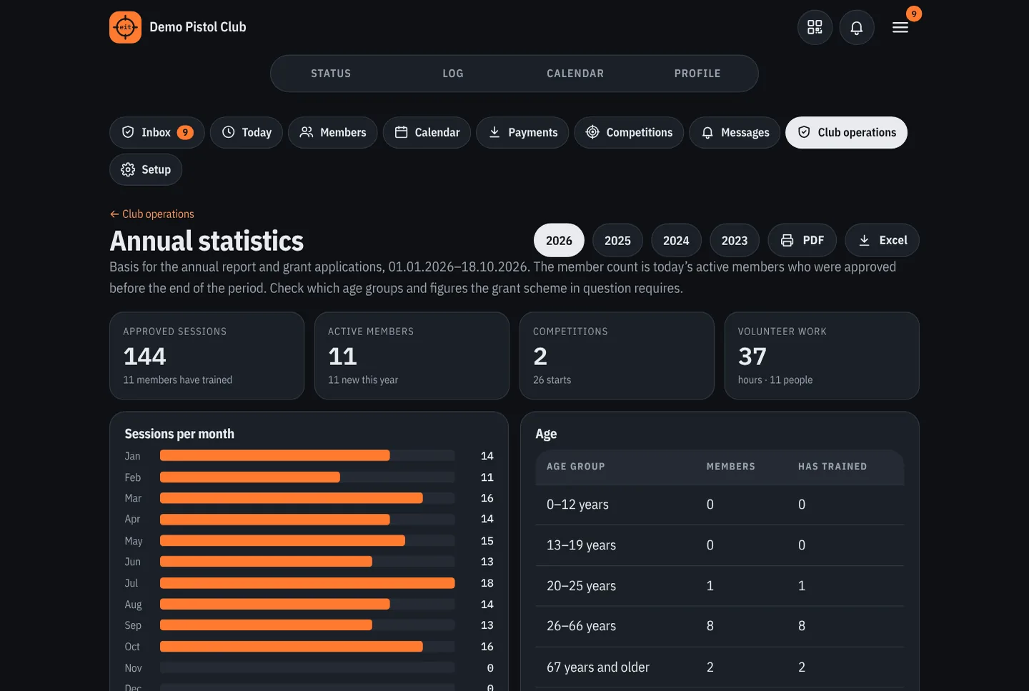Click the Jul sessions bar
This screenshot has width=1029, height=691.
(307, 583)
